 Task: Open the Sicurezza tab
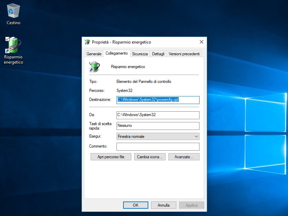[x=140, y=54]
